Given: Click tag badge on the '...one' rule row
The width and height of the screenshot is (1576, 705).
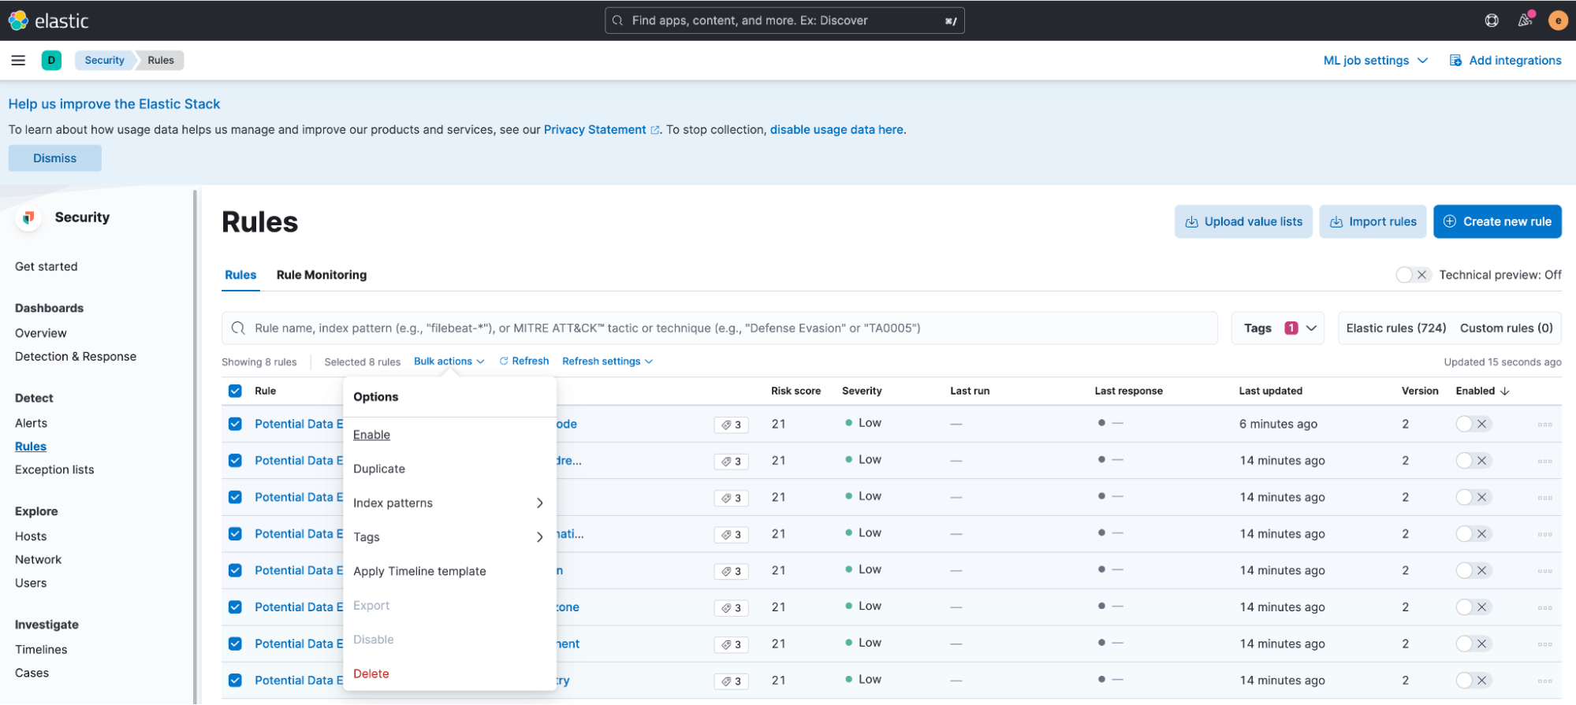Looking at the screenshot, I should pyautogui.click(x=731, y=608).
